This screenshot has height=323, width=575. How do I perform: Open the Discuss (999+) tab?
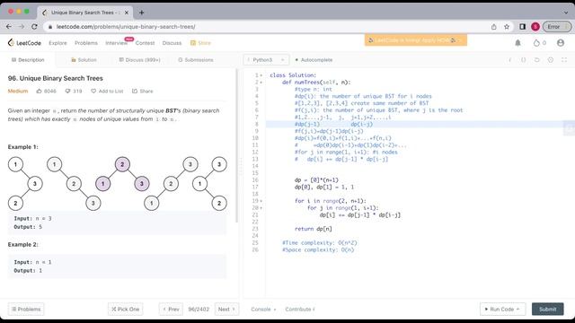point(139,60)
